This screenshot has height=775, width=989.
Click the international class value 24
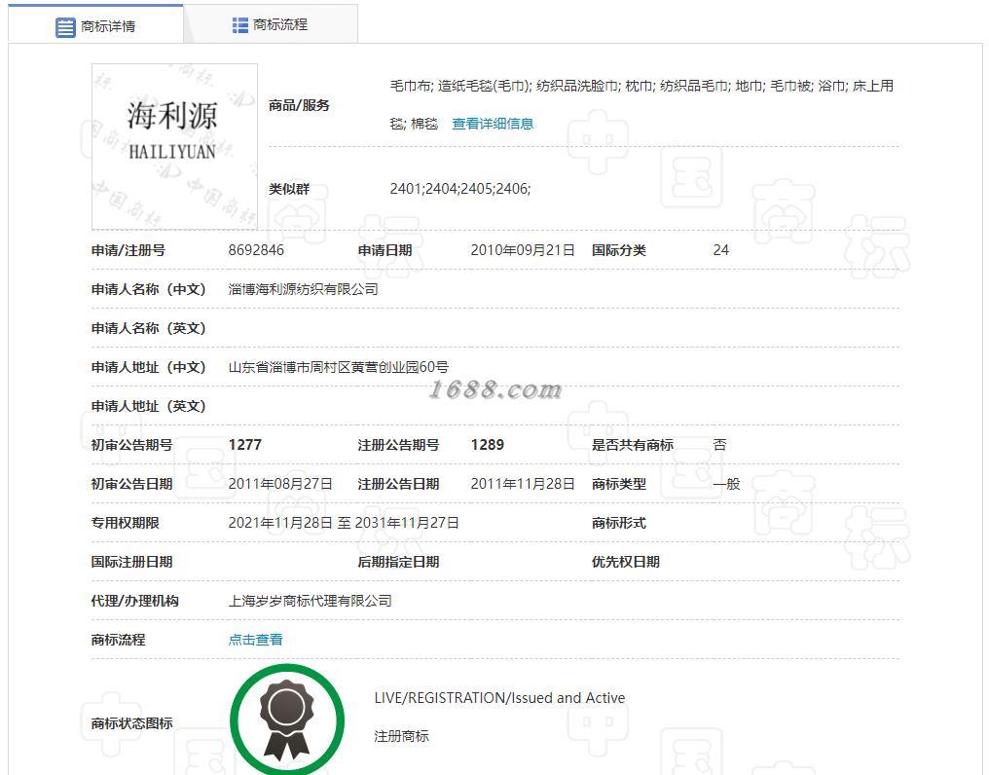[x=721, y=250]
